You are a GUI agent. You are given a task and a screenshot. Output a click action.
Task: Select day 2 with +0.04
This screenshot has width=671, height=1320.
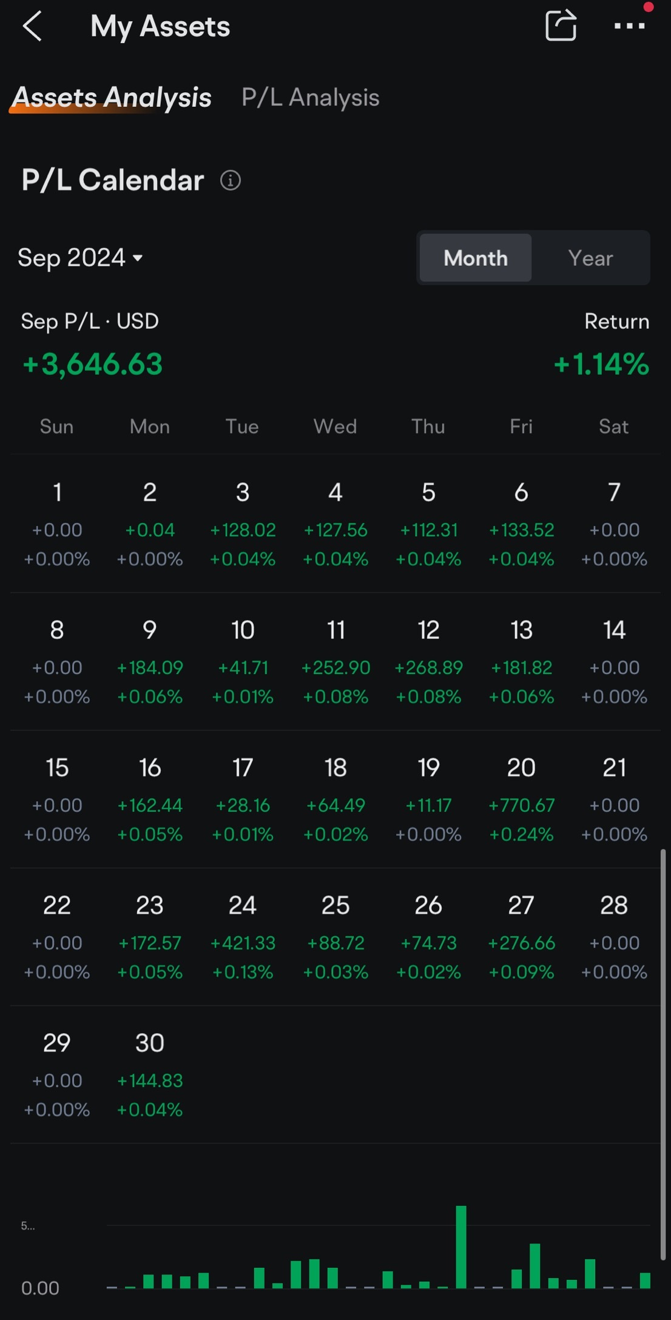click(x=150, y=524)
